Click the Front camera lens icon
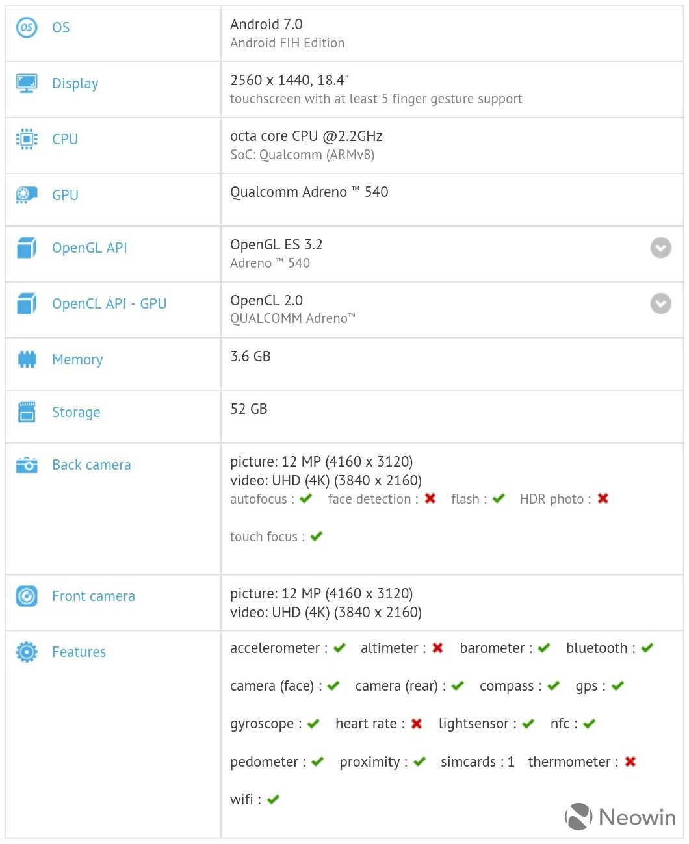 coord(27,596)
